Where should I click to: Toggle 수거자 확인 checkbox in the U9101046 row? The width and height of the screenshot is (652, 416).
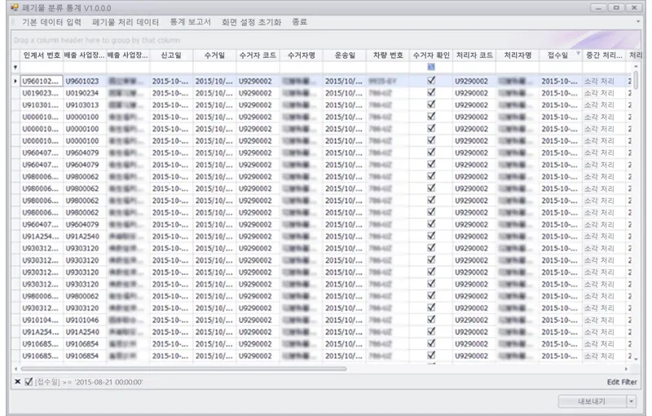point(431,320)
